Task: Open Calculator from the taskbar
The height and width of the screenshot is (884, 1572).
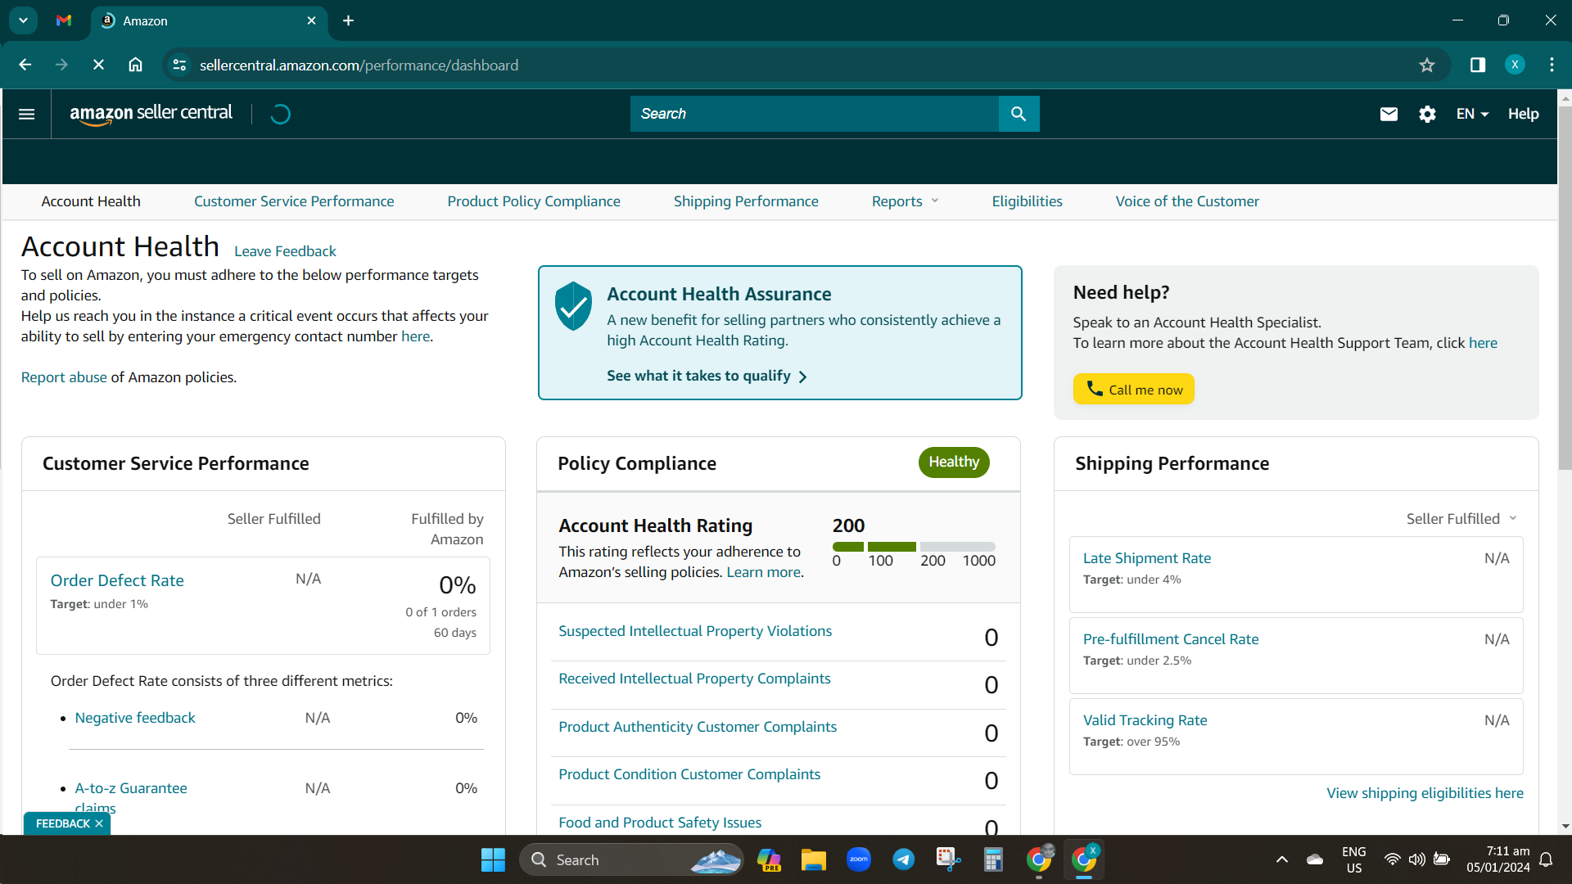Action: pyautogui.click(x=993, y=859)
